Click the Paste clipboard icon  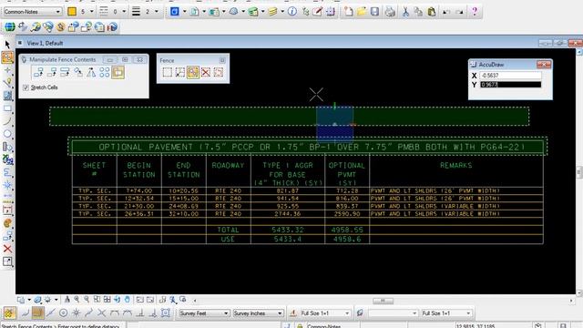[x=431, y=12]
